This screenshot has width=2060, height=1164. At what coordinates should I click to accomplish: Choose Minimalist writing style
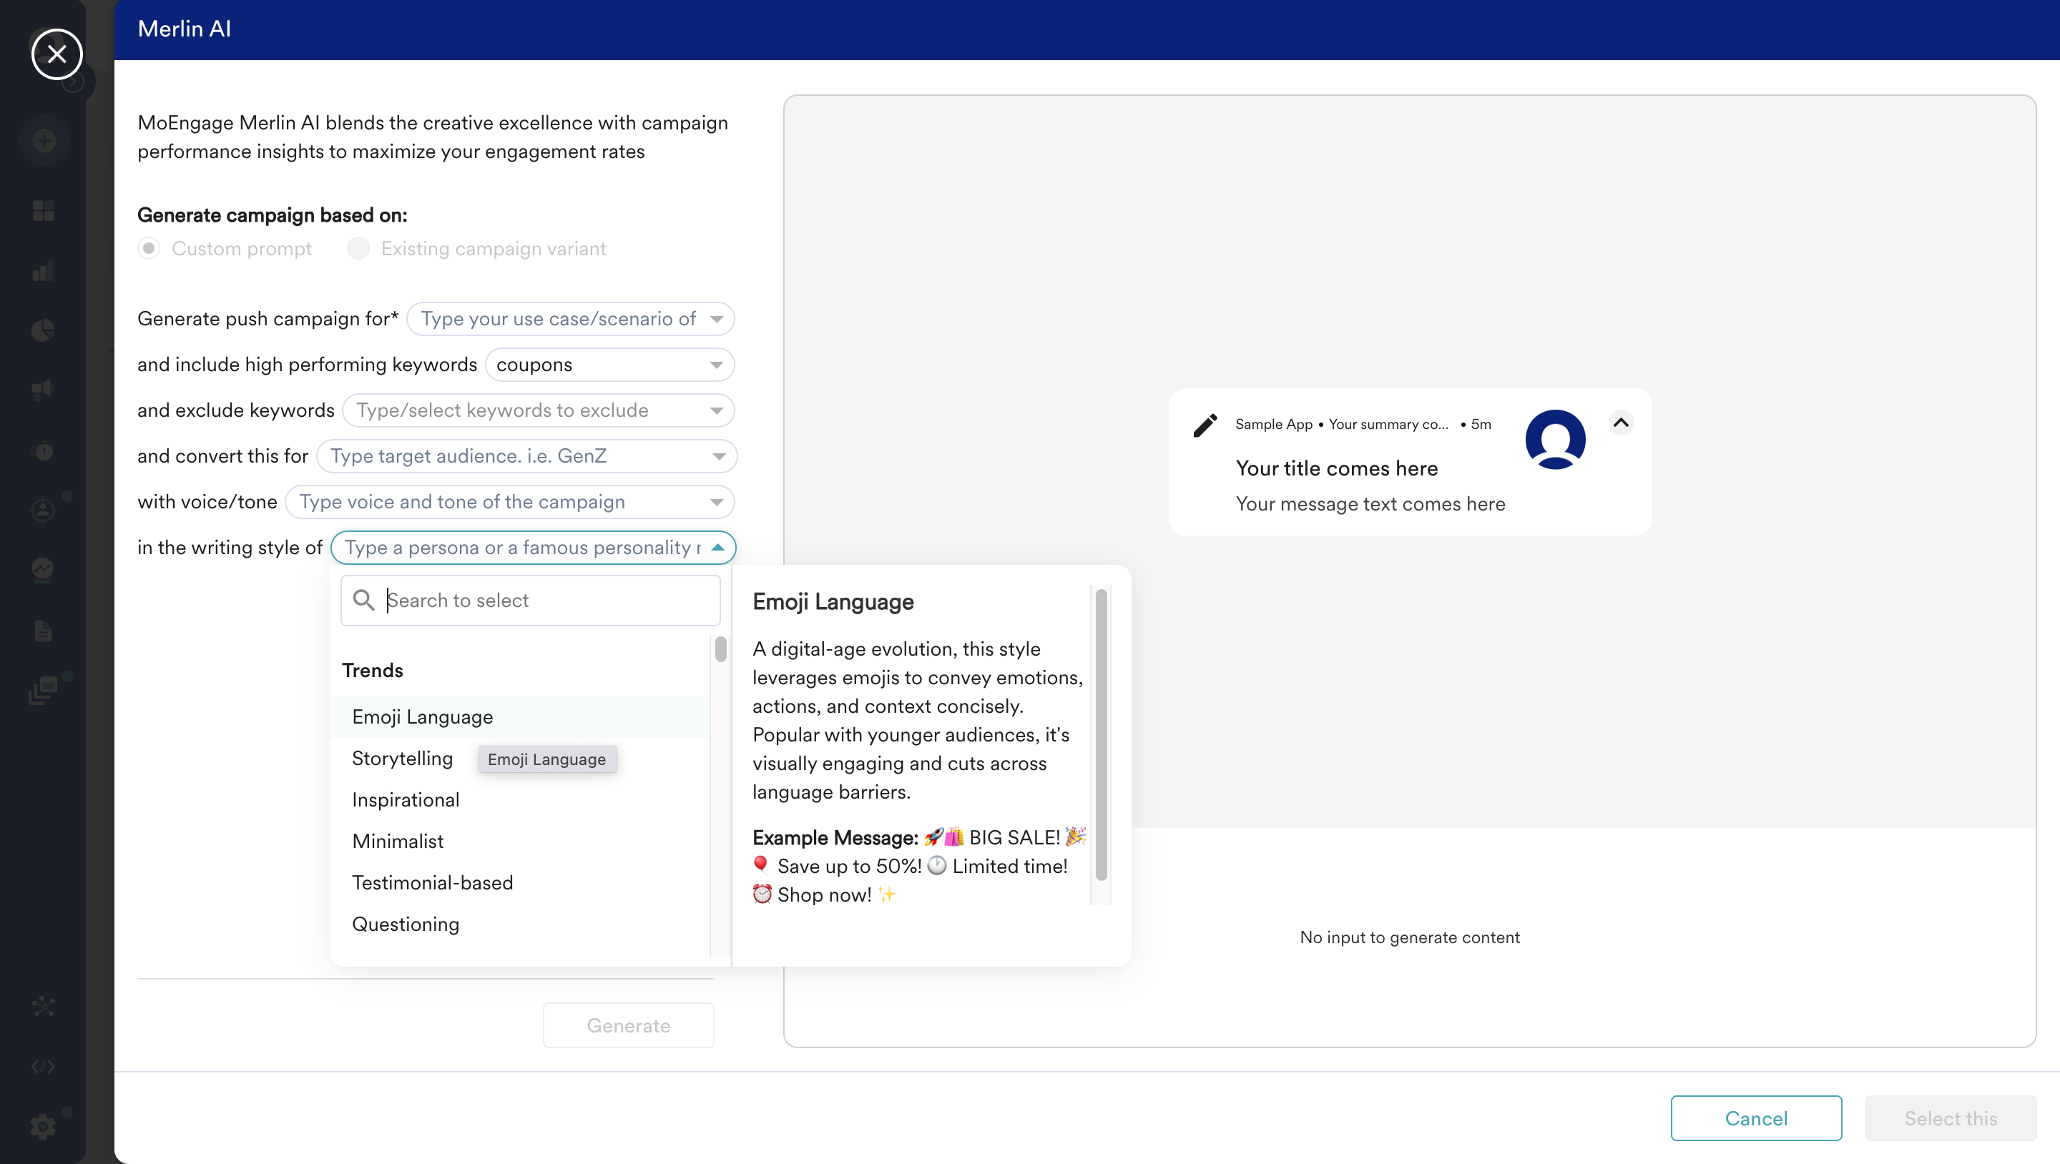(520, 842)
